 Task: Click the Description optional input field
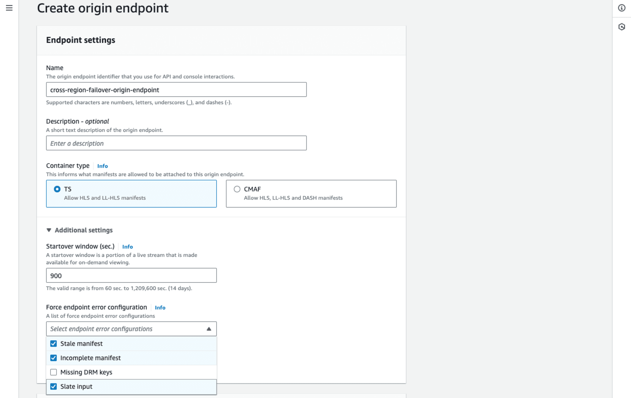pos(176,143)
